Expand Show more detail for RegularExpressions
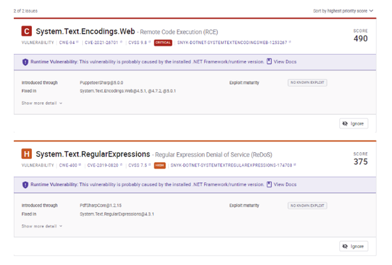 tap(42, 226)
